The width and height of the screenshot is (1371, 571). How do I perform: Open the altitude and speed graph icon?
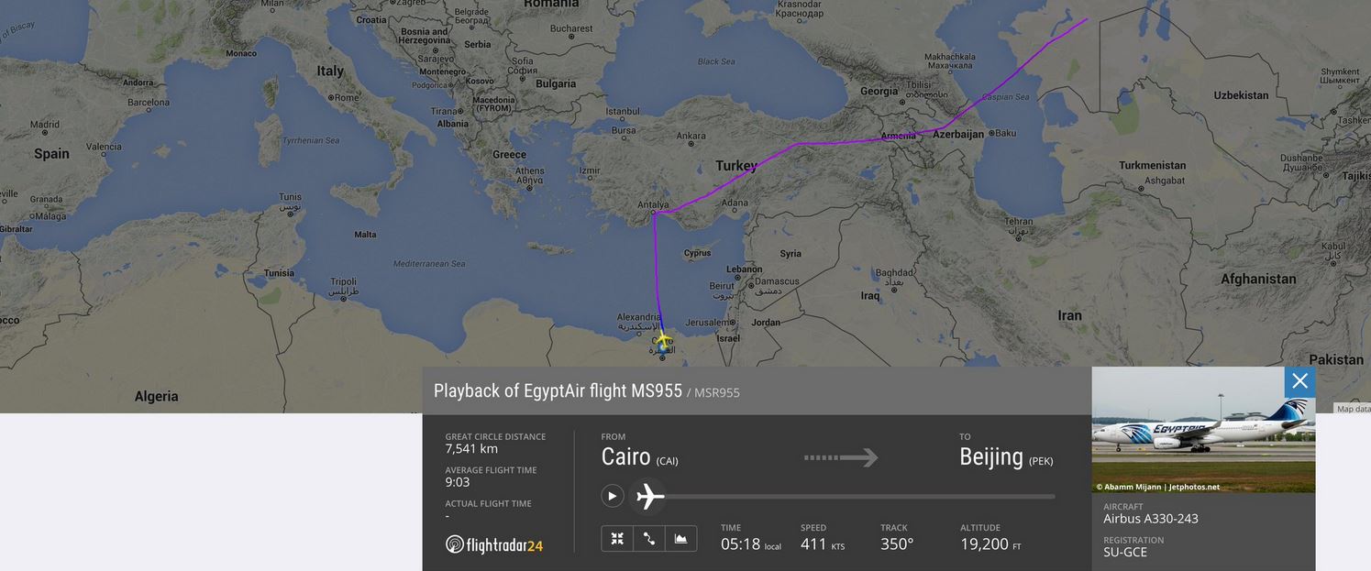(680, 539)
